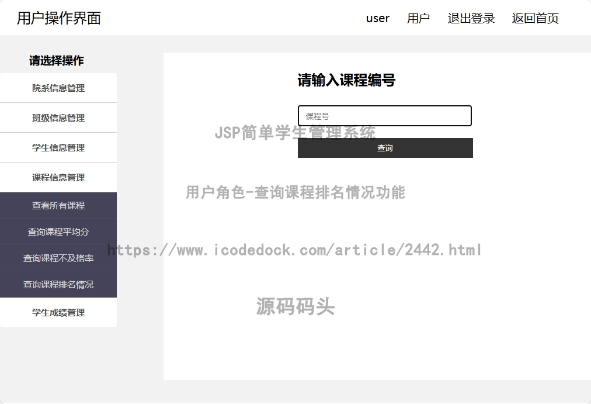Open 查看所有课程 submenu item
Image resolution: width=591 pixels, height=404 pixels.
[x=58, y=205]
